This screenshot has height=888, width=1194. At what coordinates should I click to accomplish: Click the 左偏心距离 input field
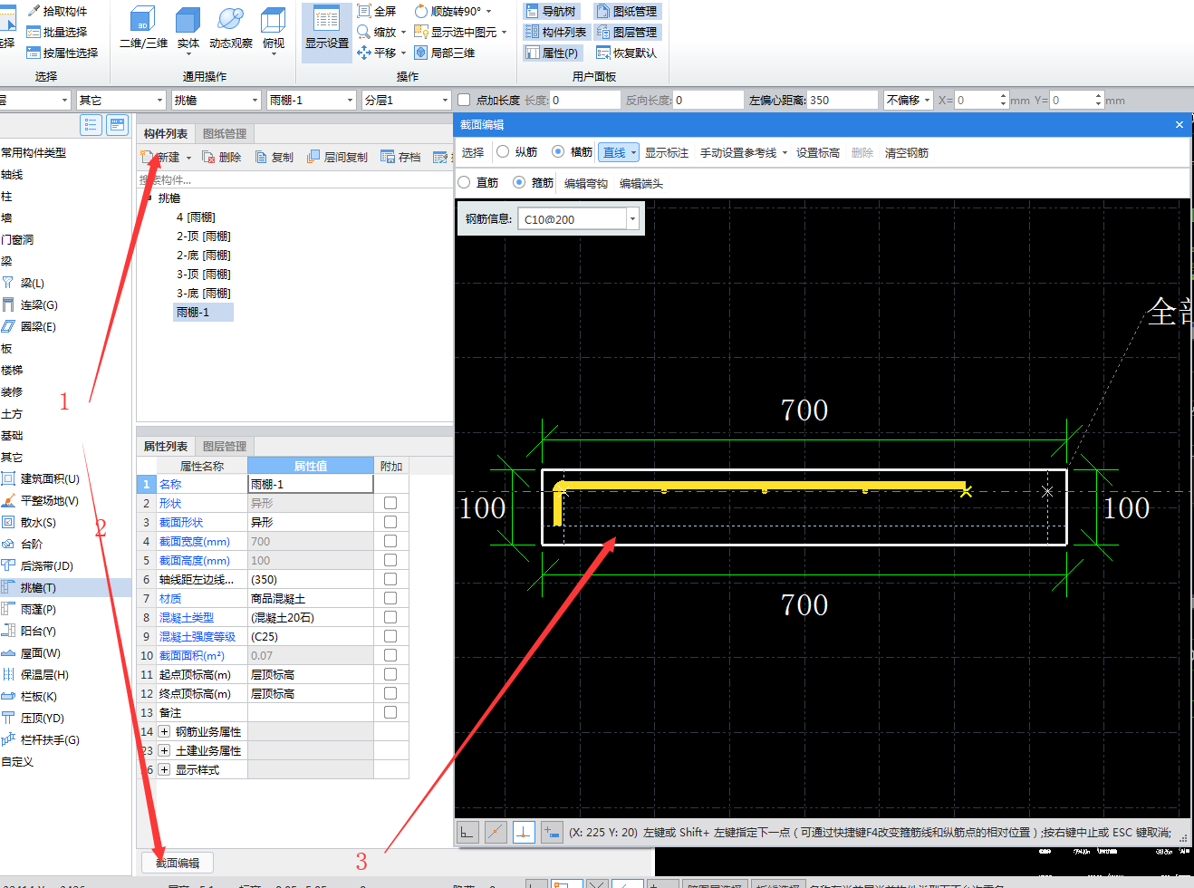[x=843, y=100]
